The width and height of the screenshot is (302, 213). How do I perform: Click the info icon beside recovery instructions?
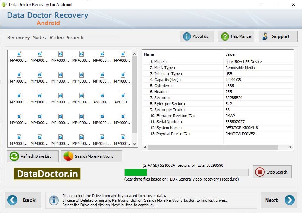(54, 200)
